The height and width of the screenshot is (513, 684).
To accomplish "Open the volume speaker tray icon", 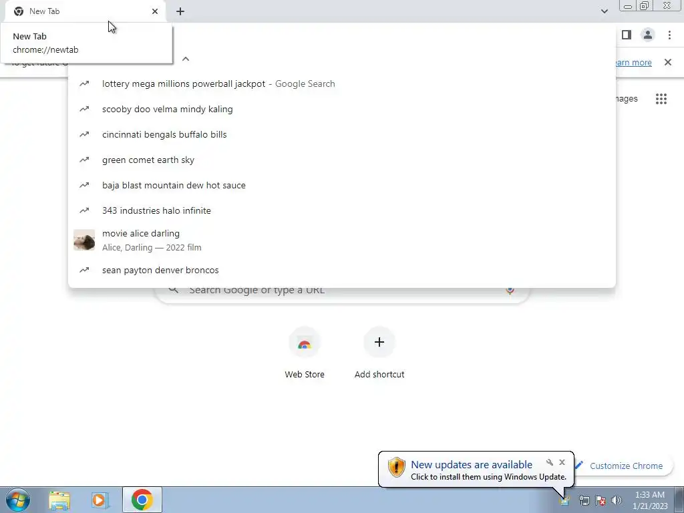I will (617, 501).
